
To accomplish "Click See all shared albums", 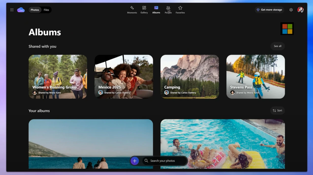I will [277, 46].
